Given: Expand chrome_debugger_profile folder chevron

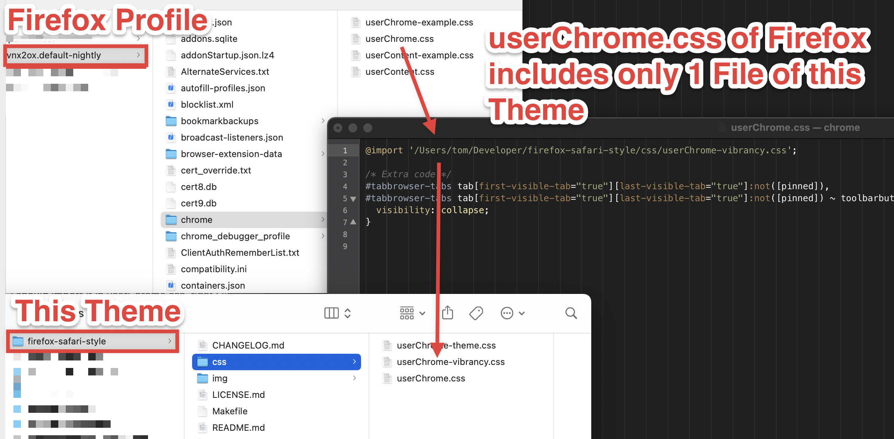Looking at the screenshot, I should [323, 236].
